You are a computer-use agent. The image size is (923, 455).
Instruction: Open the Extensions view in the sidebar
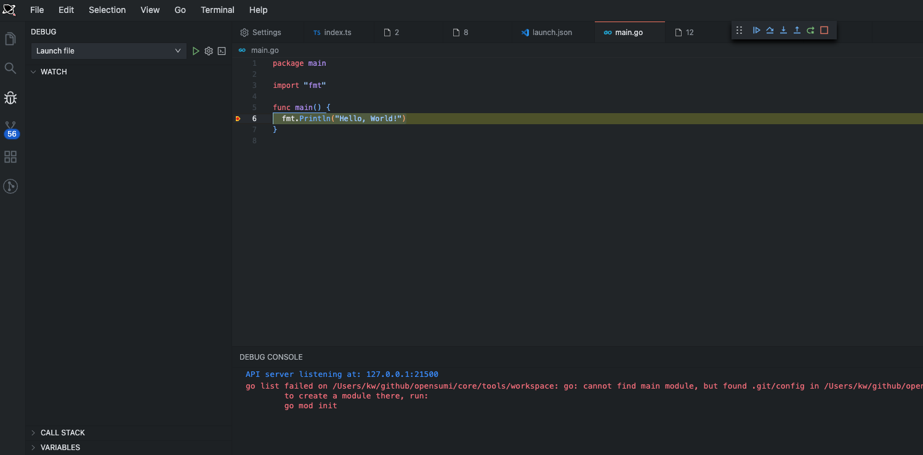[10, 157]
